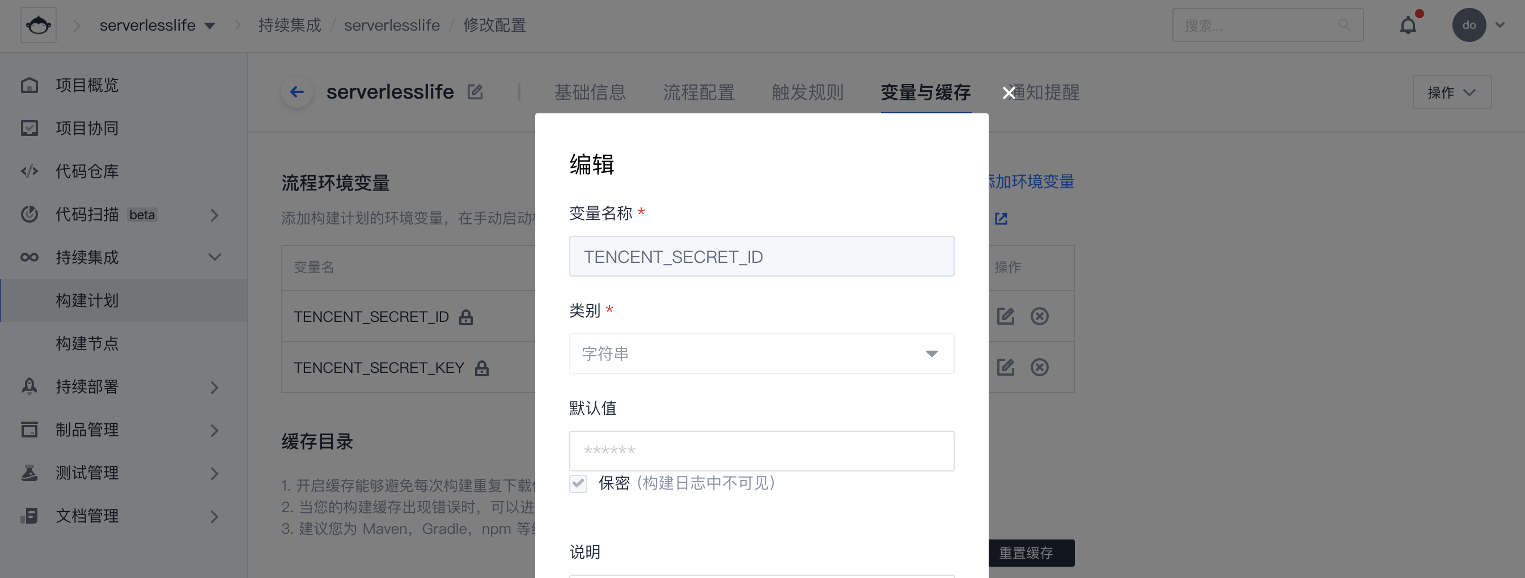This screenshot has height=578, width=1525.
Task: Open 构建节点 in the sidebar
Action: pos(87,344)
